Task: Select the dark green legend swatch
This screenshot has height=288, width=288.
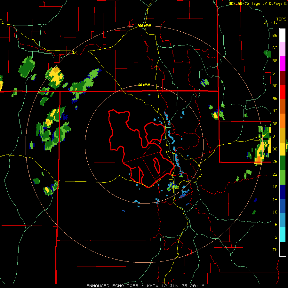Action: [x=283, y=163]
